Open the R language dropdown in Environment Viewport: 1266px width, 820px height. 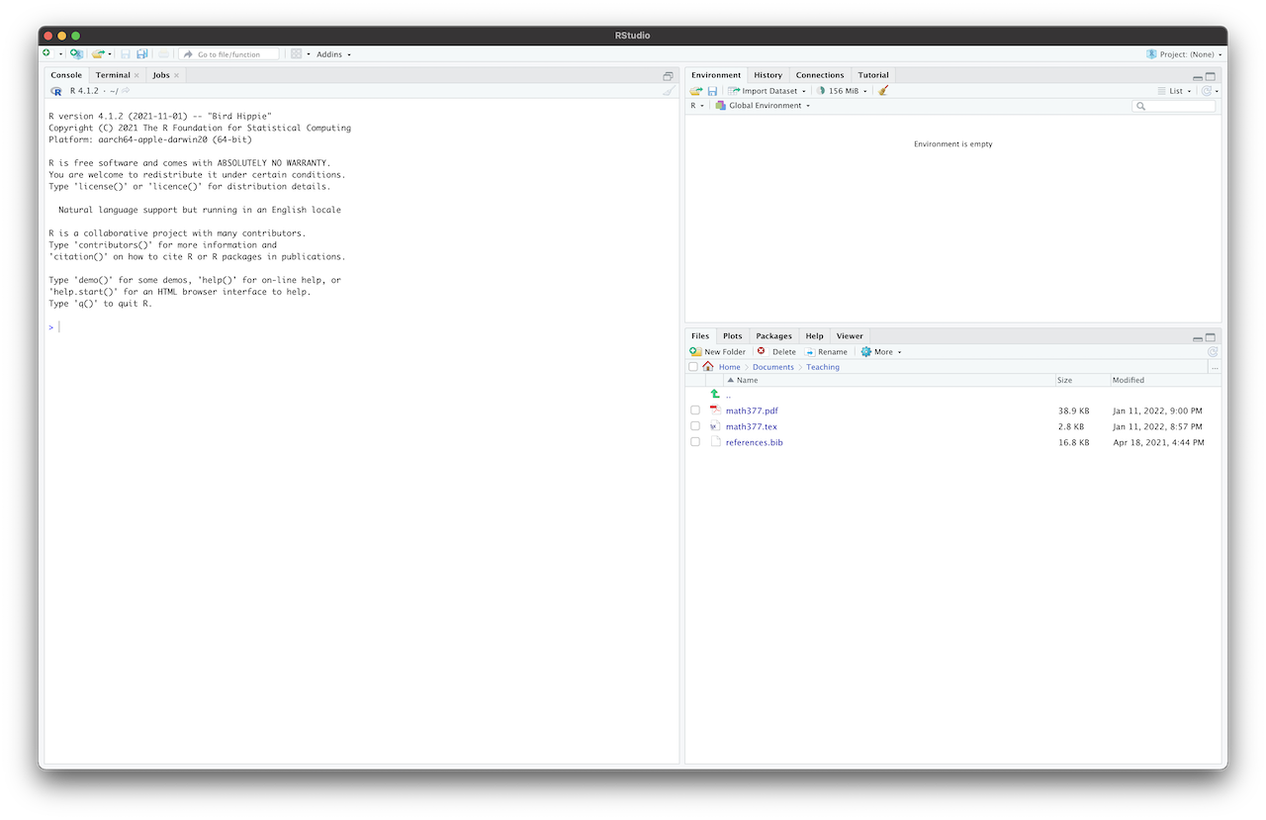click(697, 106)
